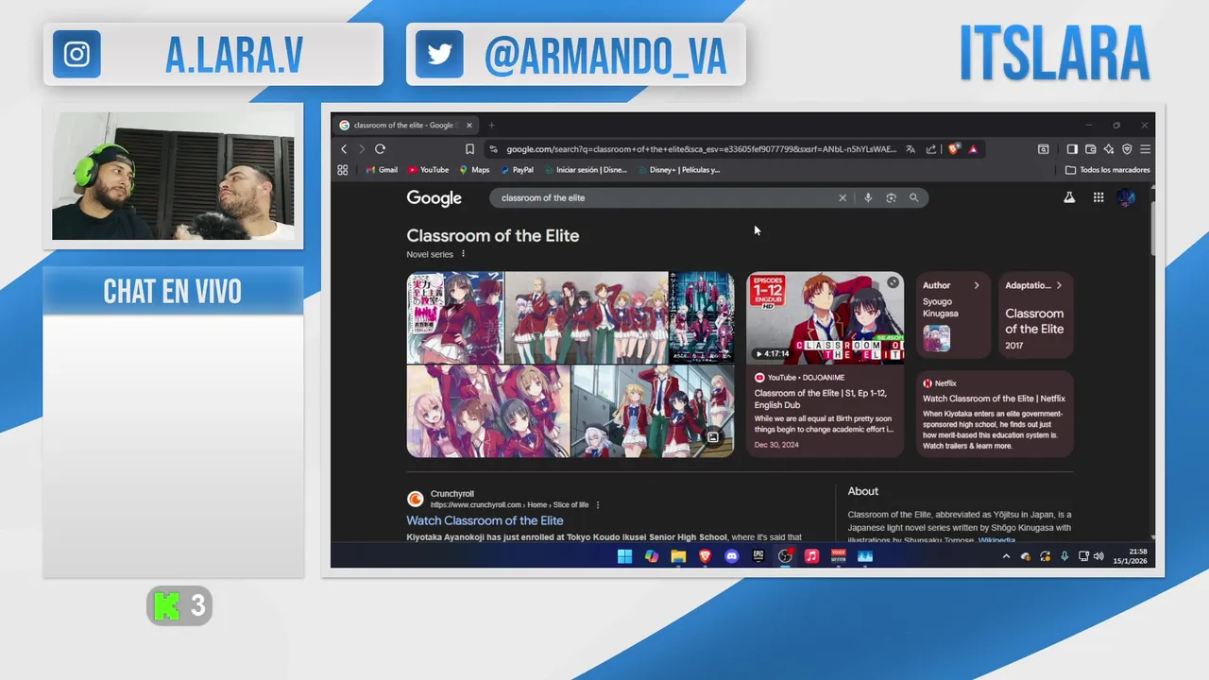The width and height of the screenshot is (1209, 680).
Task: Open Epic Games launcher from taskbar
Action: [758, 556]
